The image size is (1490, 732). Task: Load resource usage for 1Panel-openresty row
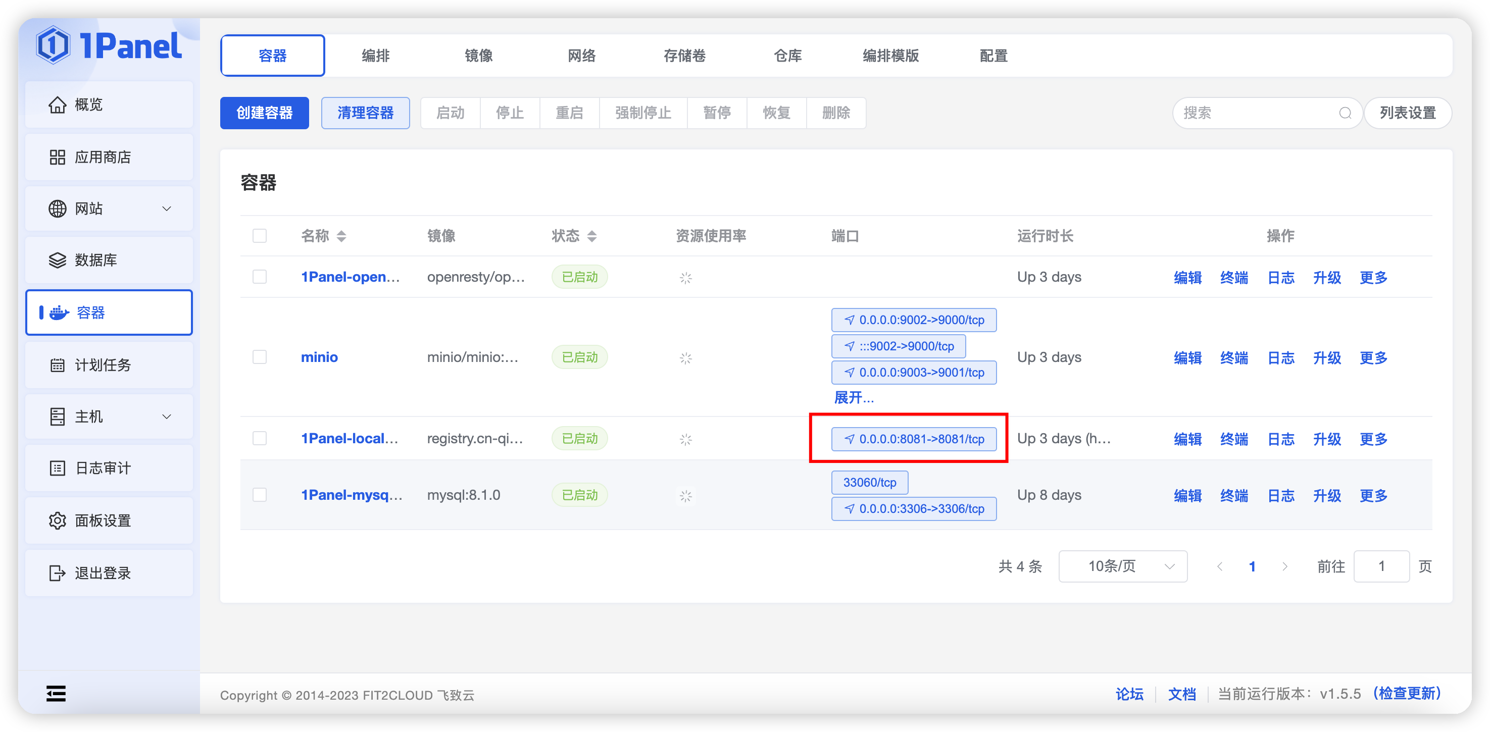click(685, 278)
